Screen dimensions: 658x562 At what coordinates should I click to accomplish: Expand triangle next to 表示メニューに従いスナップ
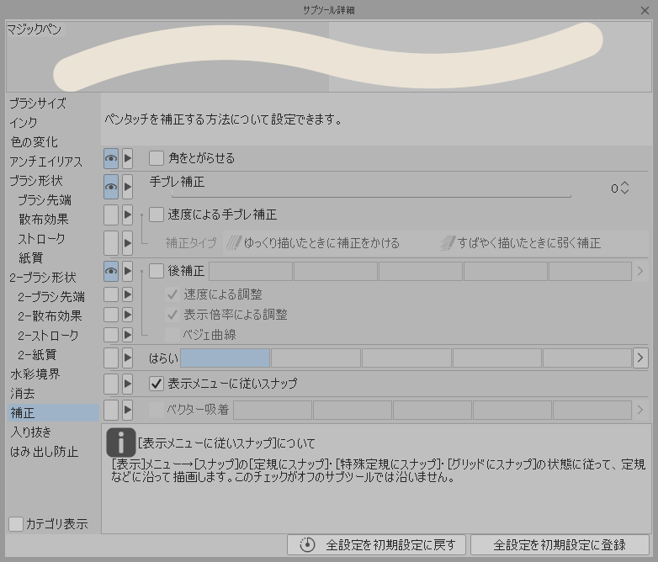coord(128,384)
